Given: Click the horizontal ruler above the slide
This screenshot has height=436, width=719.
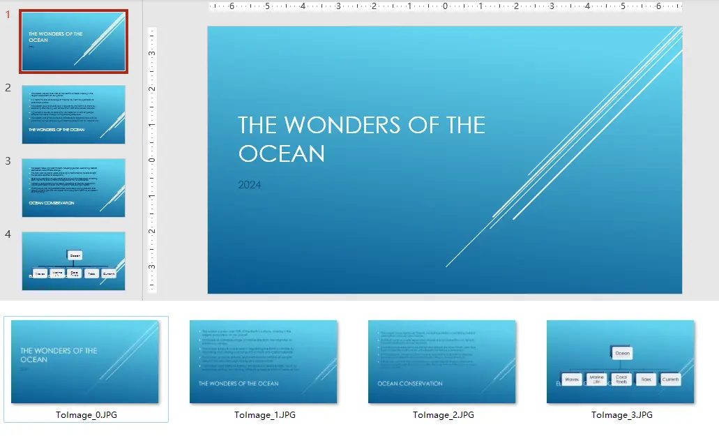Looking at the screenshot, I should click(x=445, y=6).
